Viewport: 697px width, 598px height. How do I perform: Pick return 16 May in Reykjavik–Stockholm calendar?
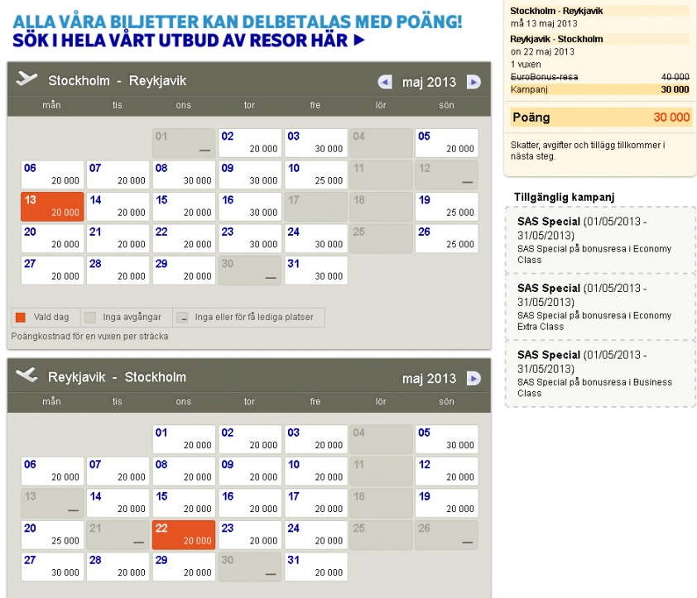pos(250,503)
